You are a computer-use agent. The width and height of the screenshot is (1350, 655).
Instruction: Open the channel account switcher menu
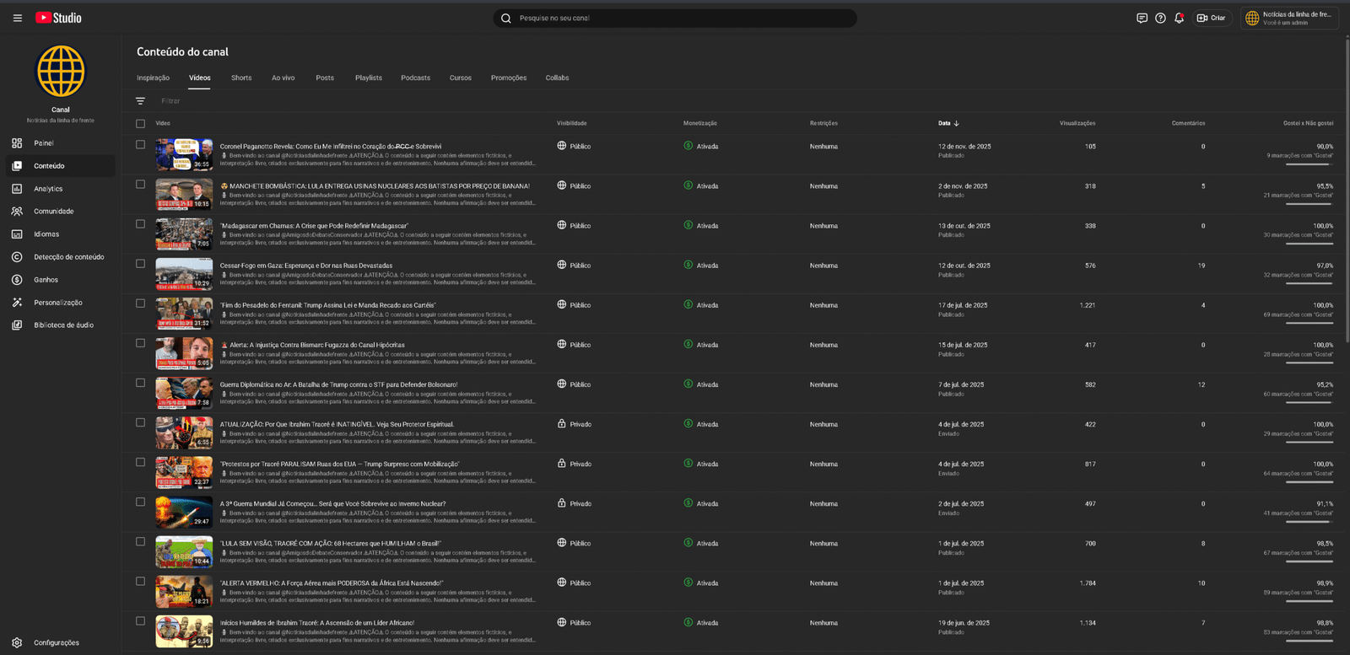click(x=1289, y=18)
